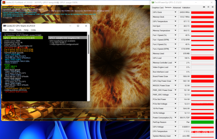Expand the GPU Clock sensor dropdown
The width and height of the screenshot is (217, 139).
click(x=175, y=12)
